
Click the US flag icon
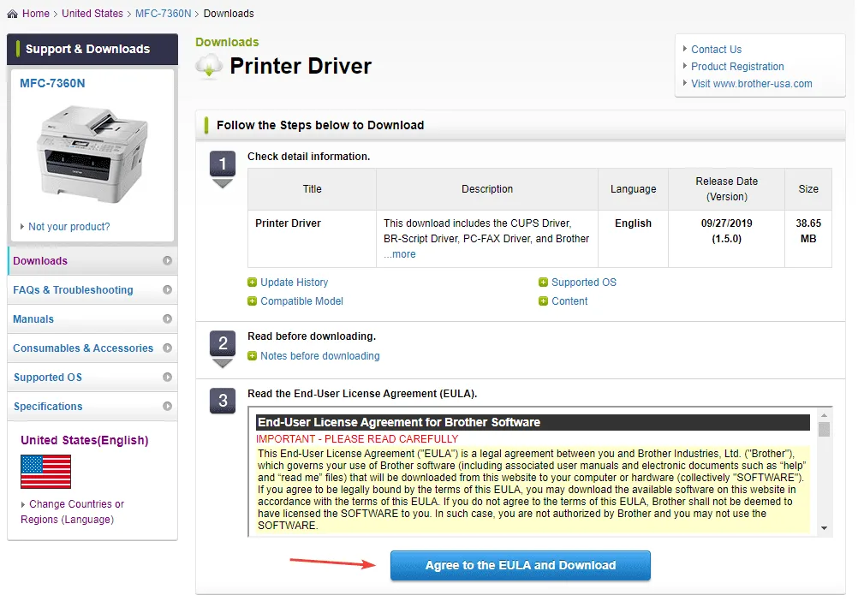pos(45,472)
